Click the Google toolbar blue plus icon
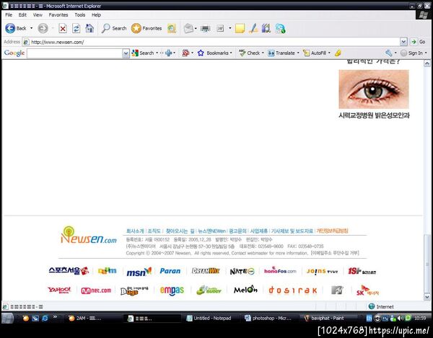The height and width of the screenshot is (338, 433). point(168,53)
